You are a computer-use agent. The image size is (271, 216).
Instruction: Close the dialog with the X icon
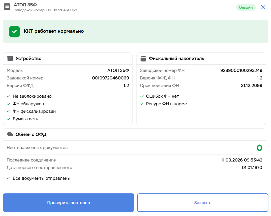point(263,7)
